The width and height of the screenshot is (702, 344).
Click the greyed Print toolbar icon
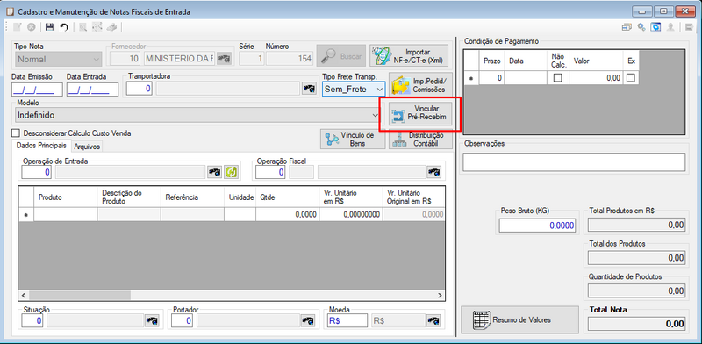(x=111, y=27)
